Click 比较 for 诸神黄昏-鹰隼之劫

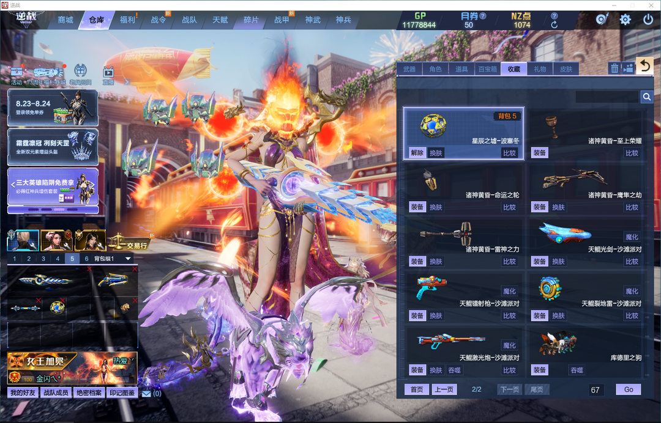click(x=632, y=207)
